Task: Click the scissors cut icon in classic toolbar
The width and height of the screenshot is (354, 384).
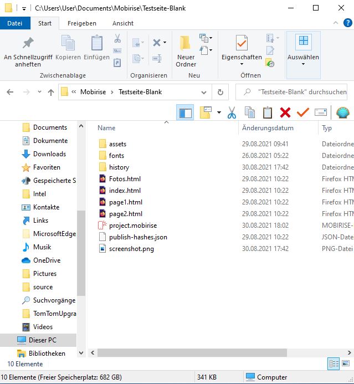Action: (x=232, y=112)
